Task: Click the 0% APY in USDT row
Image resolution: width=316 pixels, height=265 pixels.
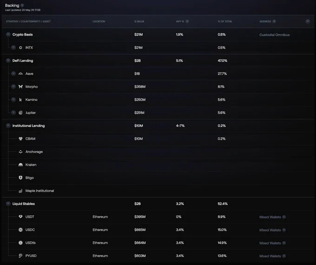Action: tap(178, 217)
